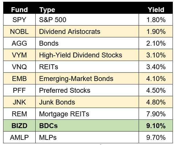Click the Preferred Stocks type cell

tap(87, 90)
